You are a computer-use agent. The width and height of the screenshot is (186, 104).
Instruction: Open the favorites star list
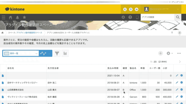24,17
